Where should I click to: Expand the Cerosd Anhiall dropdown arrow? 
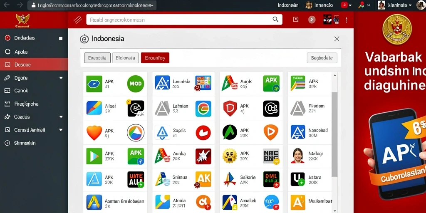coord(61,130)
